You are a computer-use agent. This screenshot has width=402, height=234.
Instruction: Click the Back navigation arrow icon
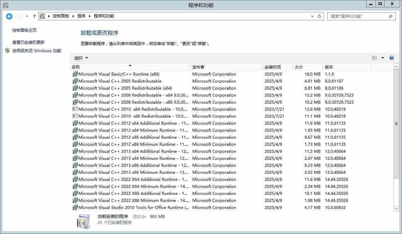(9, 16)
